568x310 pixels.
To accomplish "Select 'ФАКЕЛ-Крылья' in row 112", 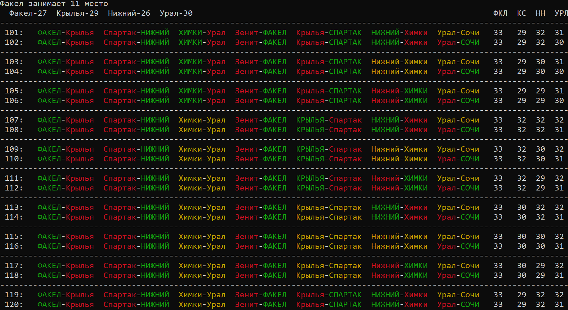I will [x=66, y=188].
